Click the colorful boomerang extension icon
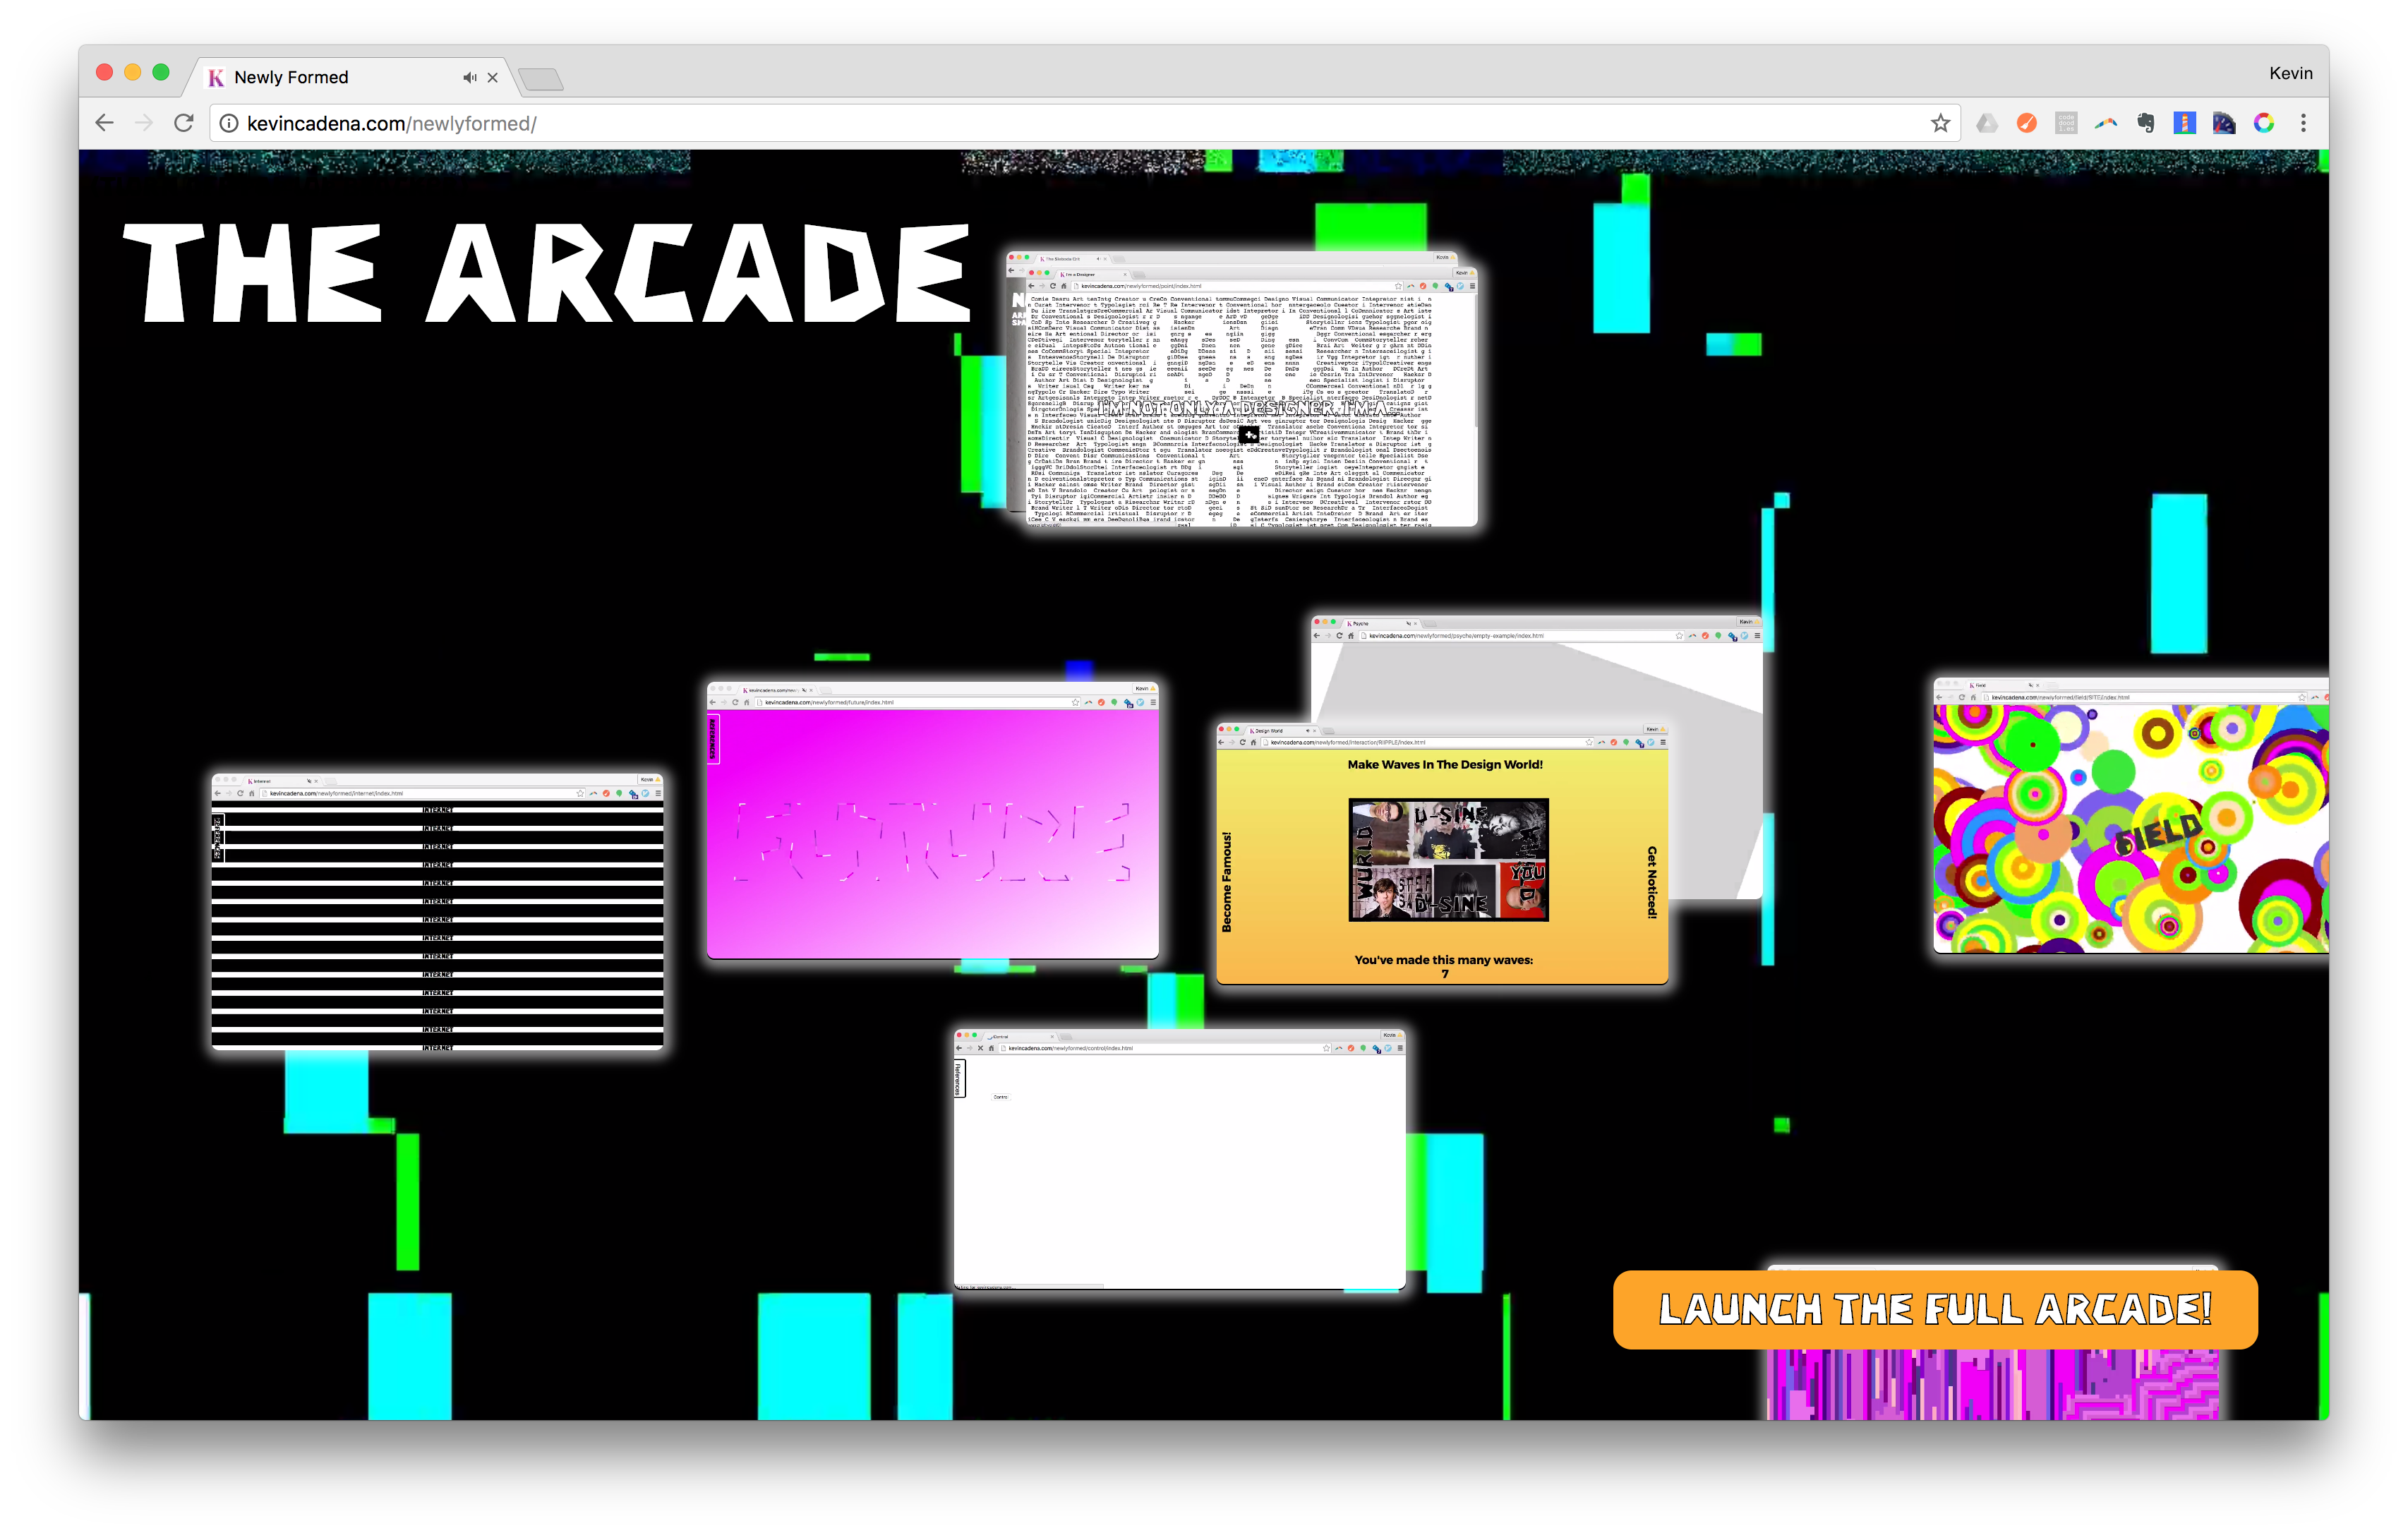2408x1533 pixels. [x=2106, y=123]
